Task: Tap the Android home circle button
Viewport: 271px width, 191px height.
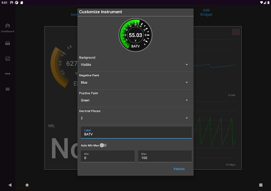Action: (x=27, y=185)
